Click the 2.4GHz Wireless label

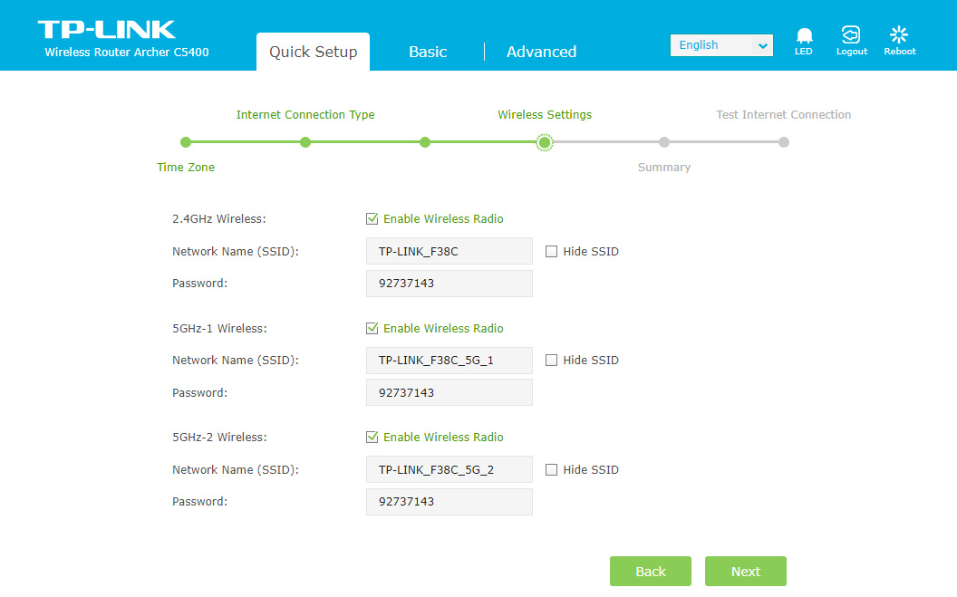219,219
